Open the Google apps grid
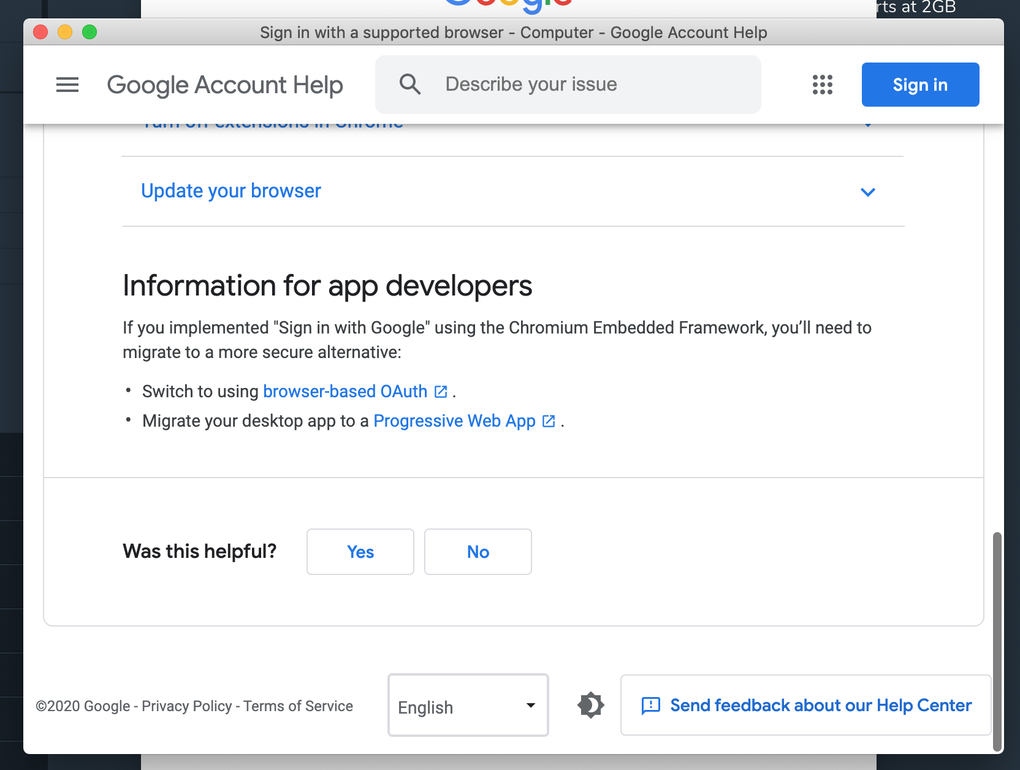 pyautogui.click(x=822, y=85)
